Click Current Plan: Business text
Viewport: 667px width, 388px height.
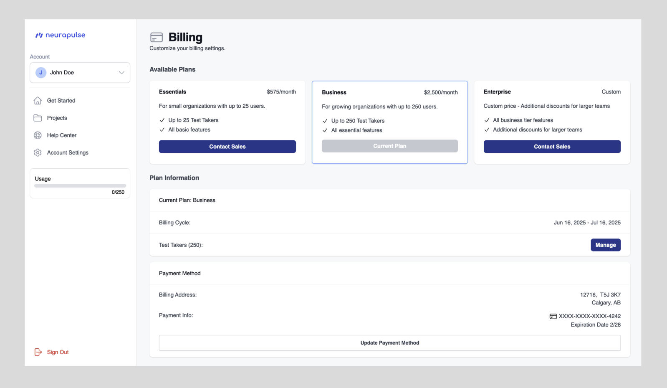tap(187, 200)
